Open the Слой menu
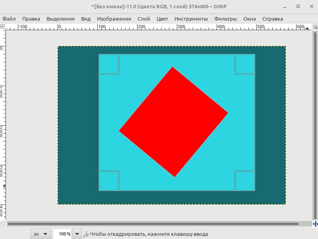The image size is (318, 239). tap(144, 19)
